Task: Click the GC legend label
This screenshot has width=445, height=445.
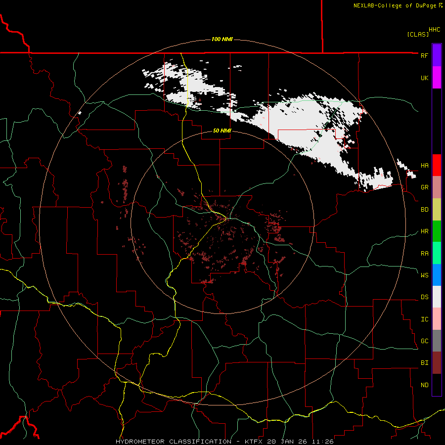Action: 424,341
